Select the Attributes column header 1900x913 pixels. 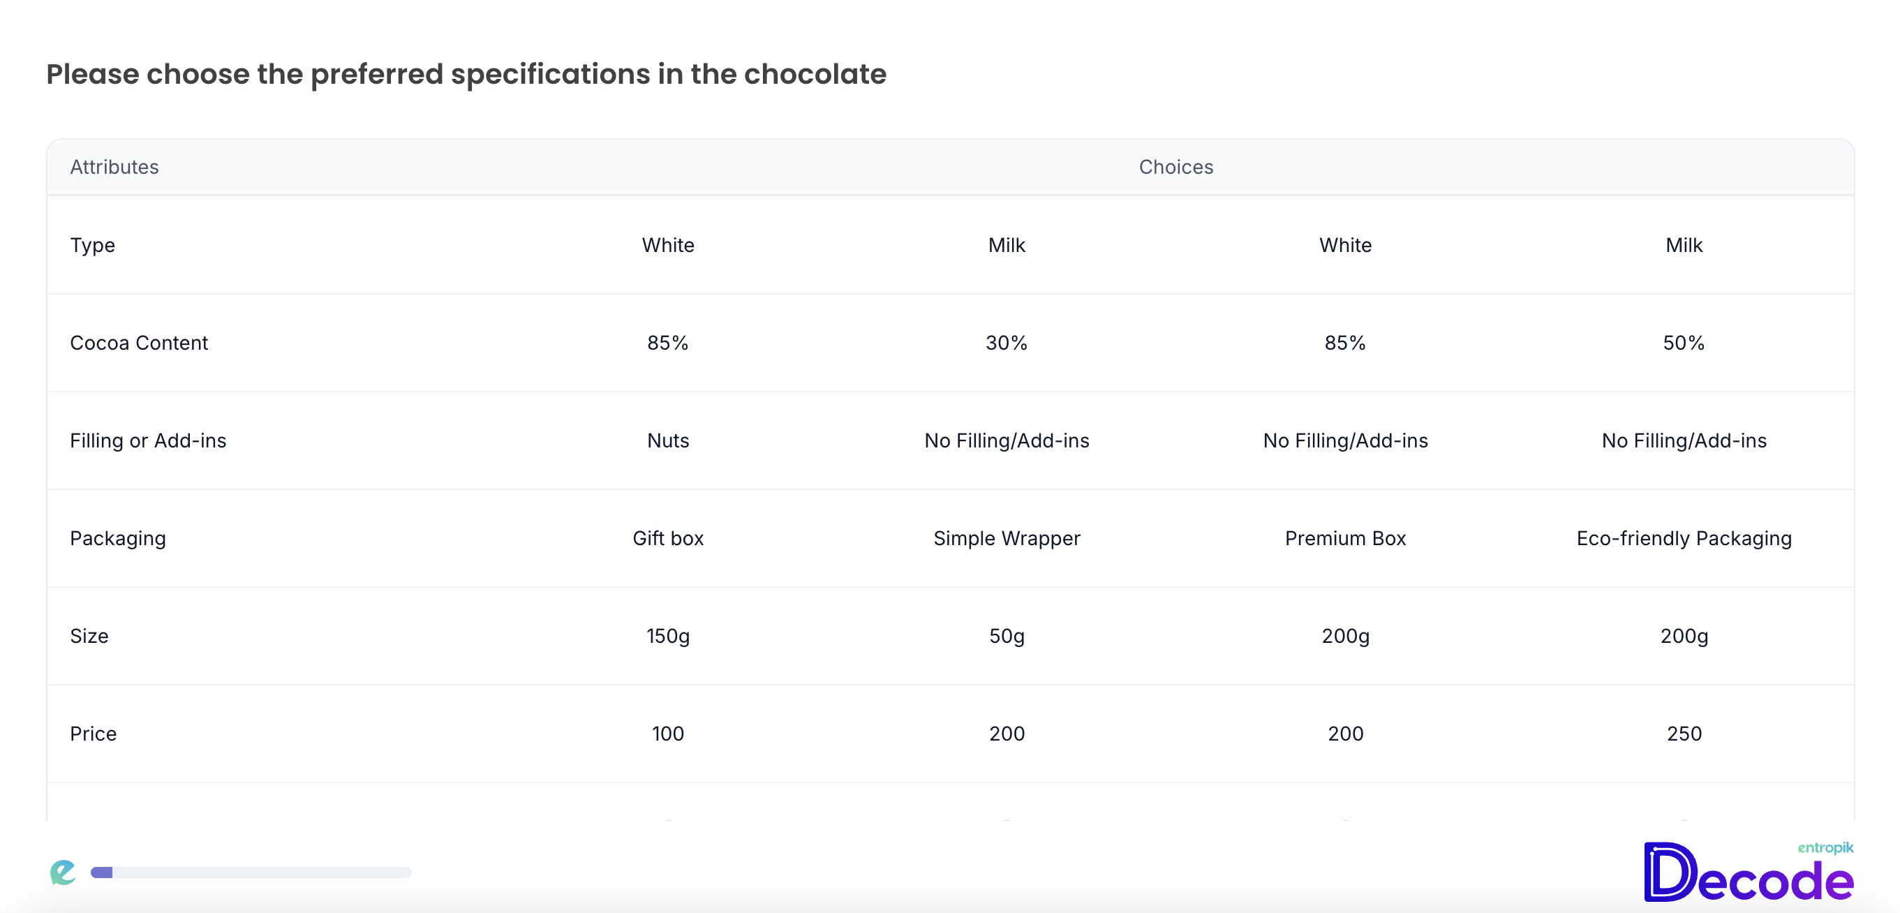[114, 167]
